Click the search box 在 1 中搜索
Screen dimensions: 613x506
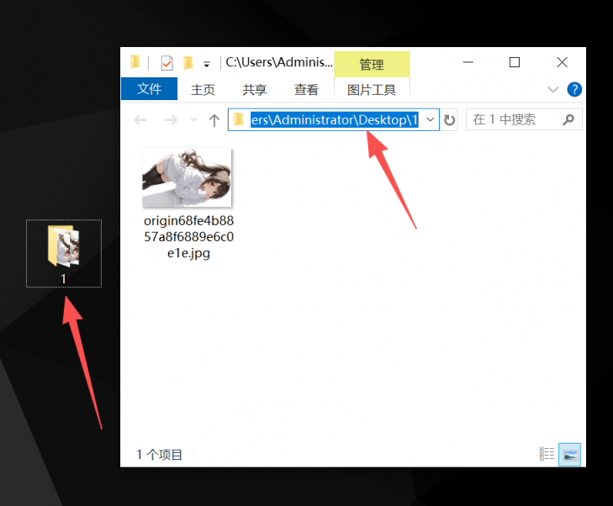(x=515, y=120)
